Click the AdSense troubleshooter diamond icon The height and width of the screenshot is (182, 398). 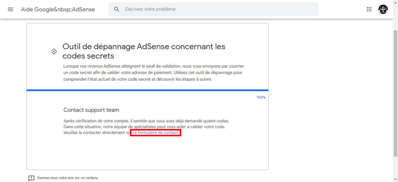pyautogui.click(x=54, y=52)
